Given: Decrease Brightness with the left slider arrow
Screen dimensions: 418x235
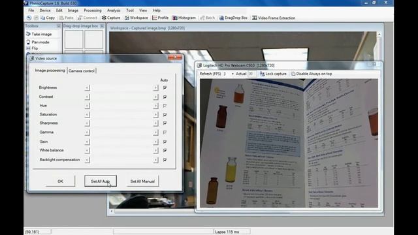Looking at the screenshot, I should tap(87, 87).
